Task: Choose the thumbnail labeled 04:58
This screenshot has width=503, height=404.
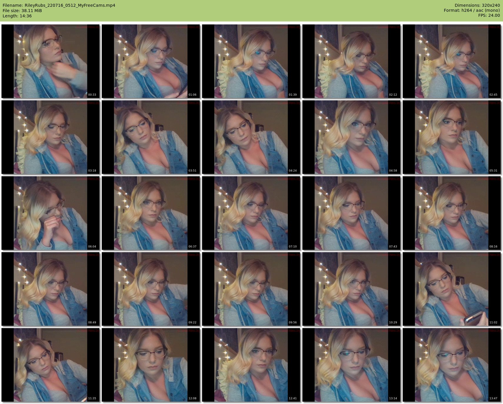Action: 352,137
